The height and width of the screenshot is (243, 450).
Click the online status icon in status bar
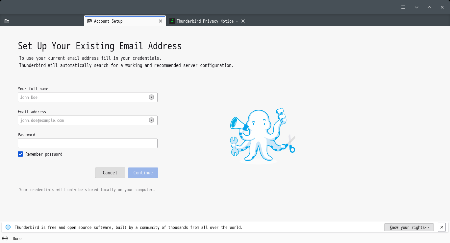[5, 238]
